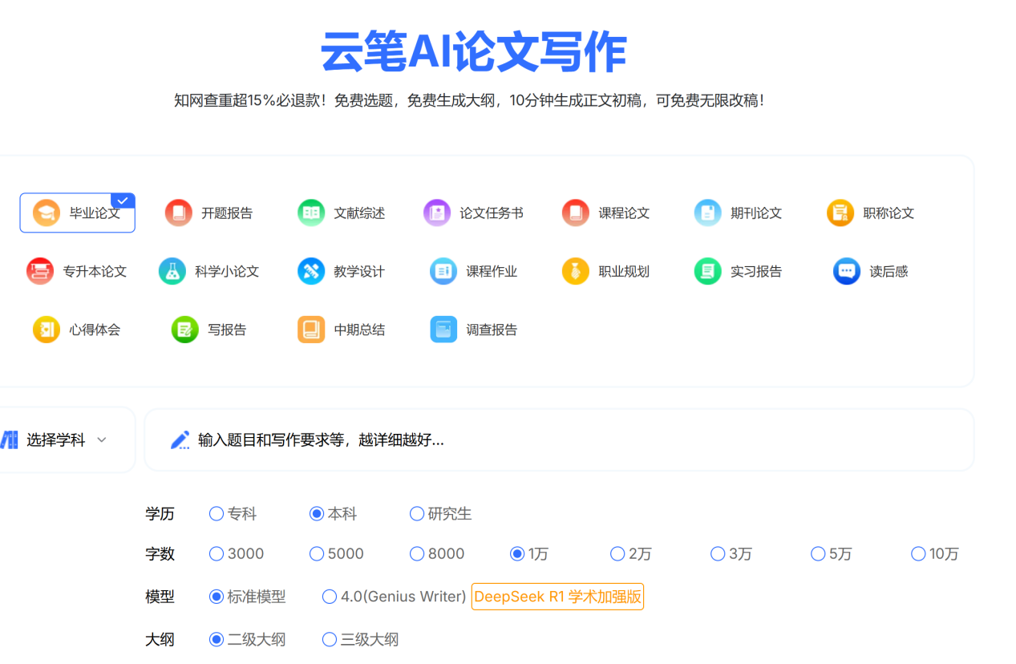Image resolution: width=1016 pixels, height=664 pixels.
Task: Click the 科学小论文 flask icon
Action: pyautogui.click(x=172, y=271)
